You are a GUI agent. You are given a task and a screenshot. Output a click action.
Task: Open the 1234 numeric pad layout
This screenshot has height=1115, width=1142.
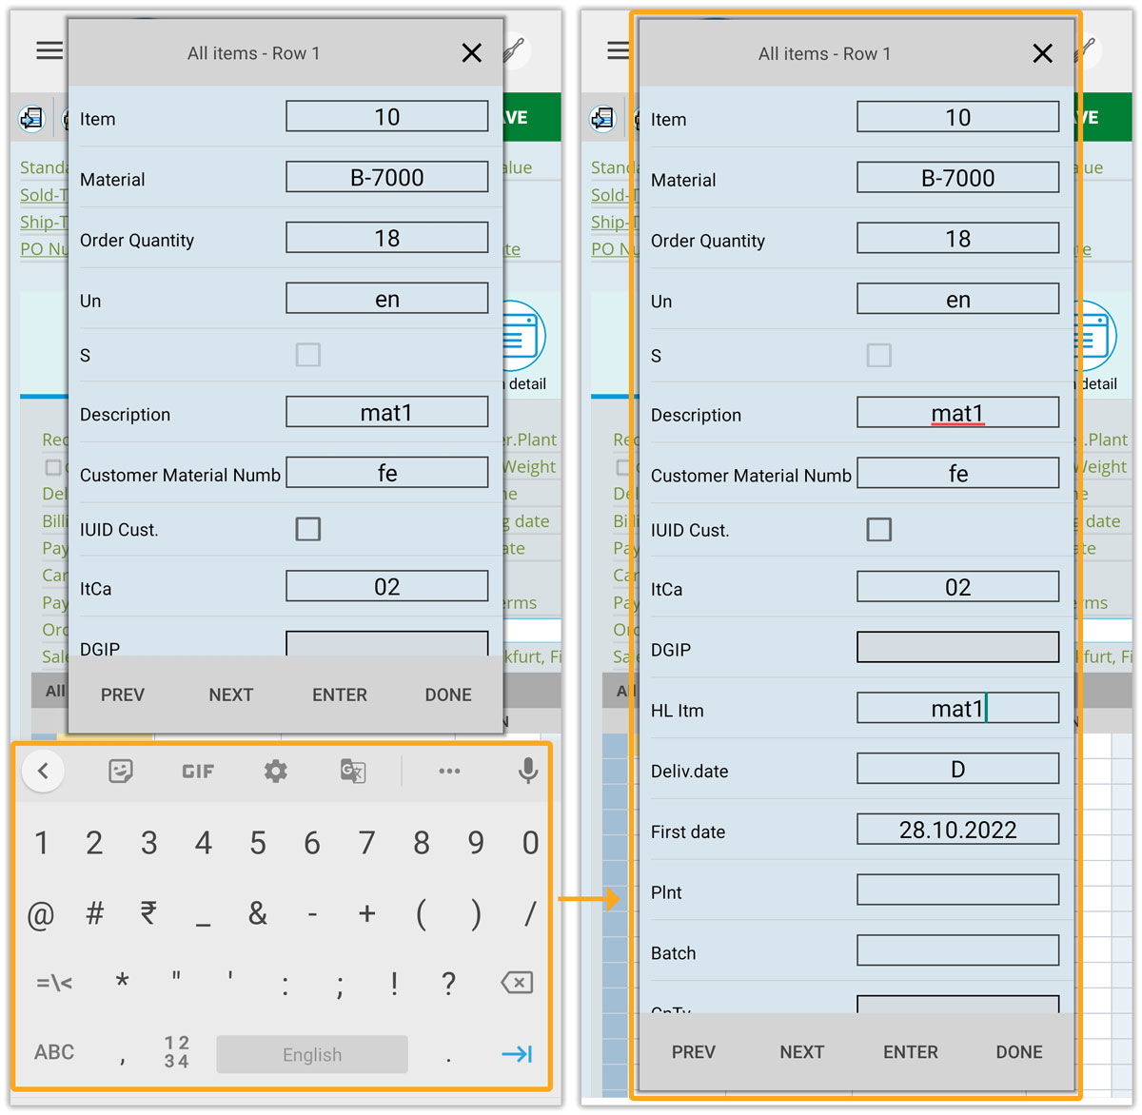point(177,1052)
